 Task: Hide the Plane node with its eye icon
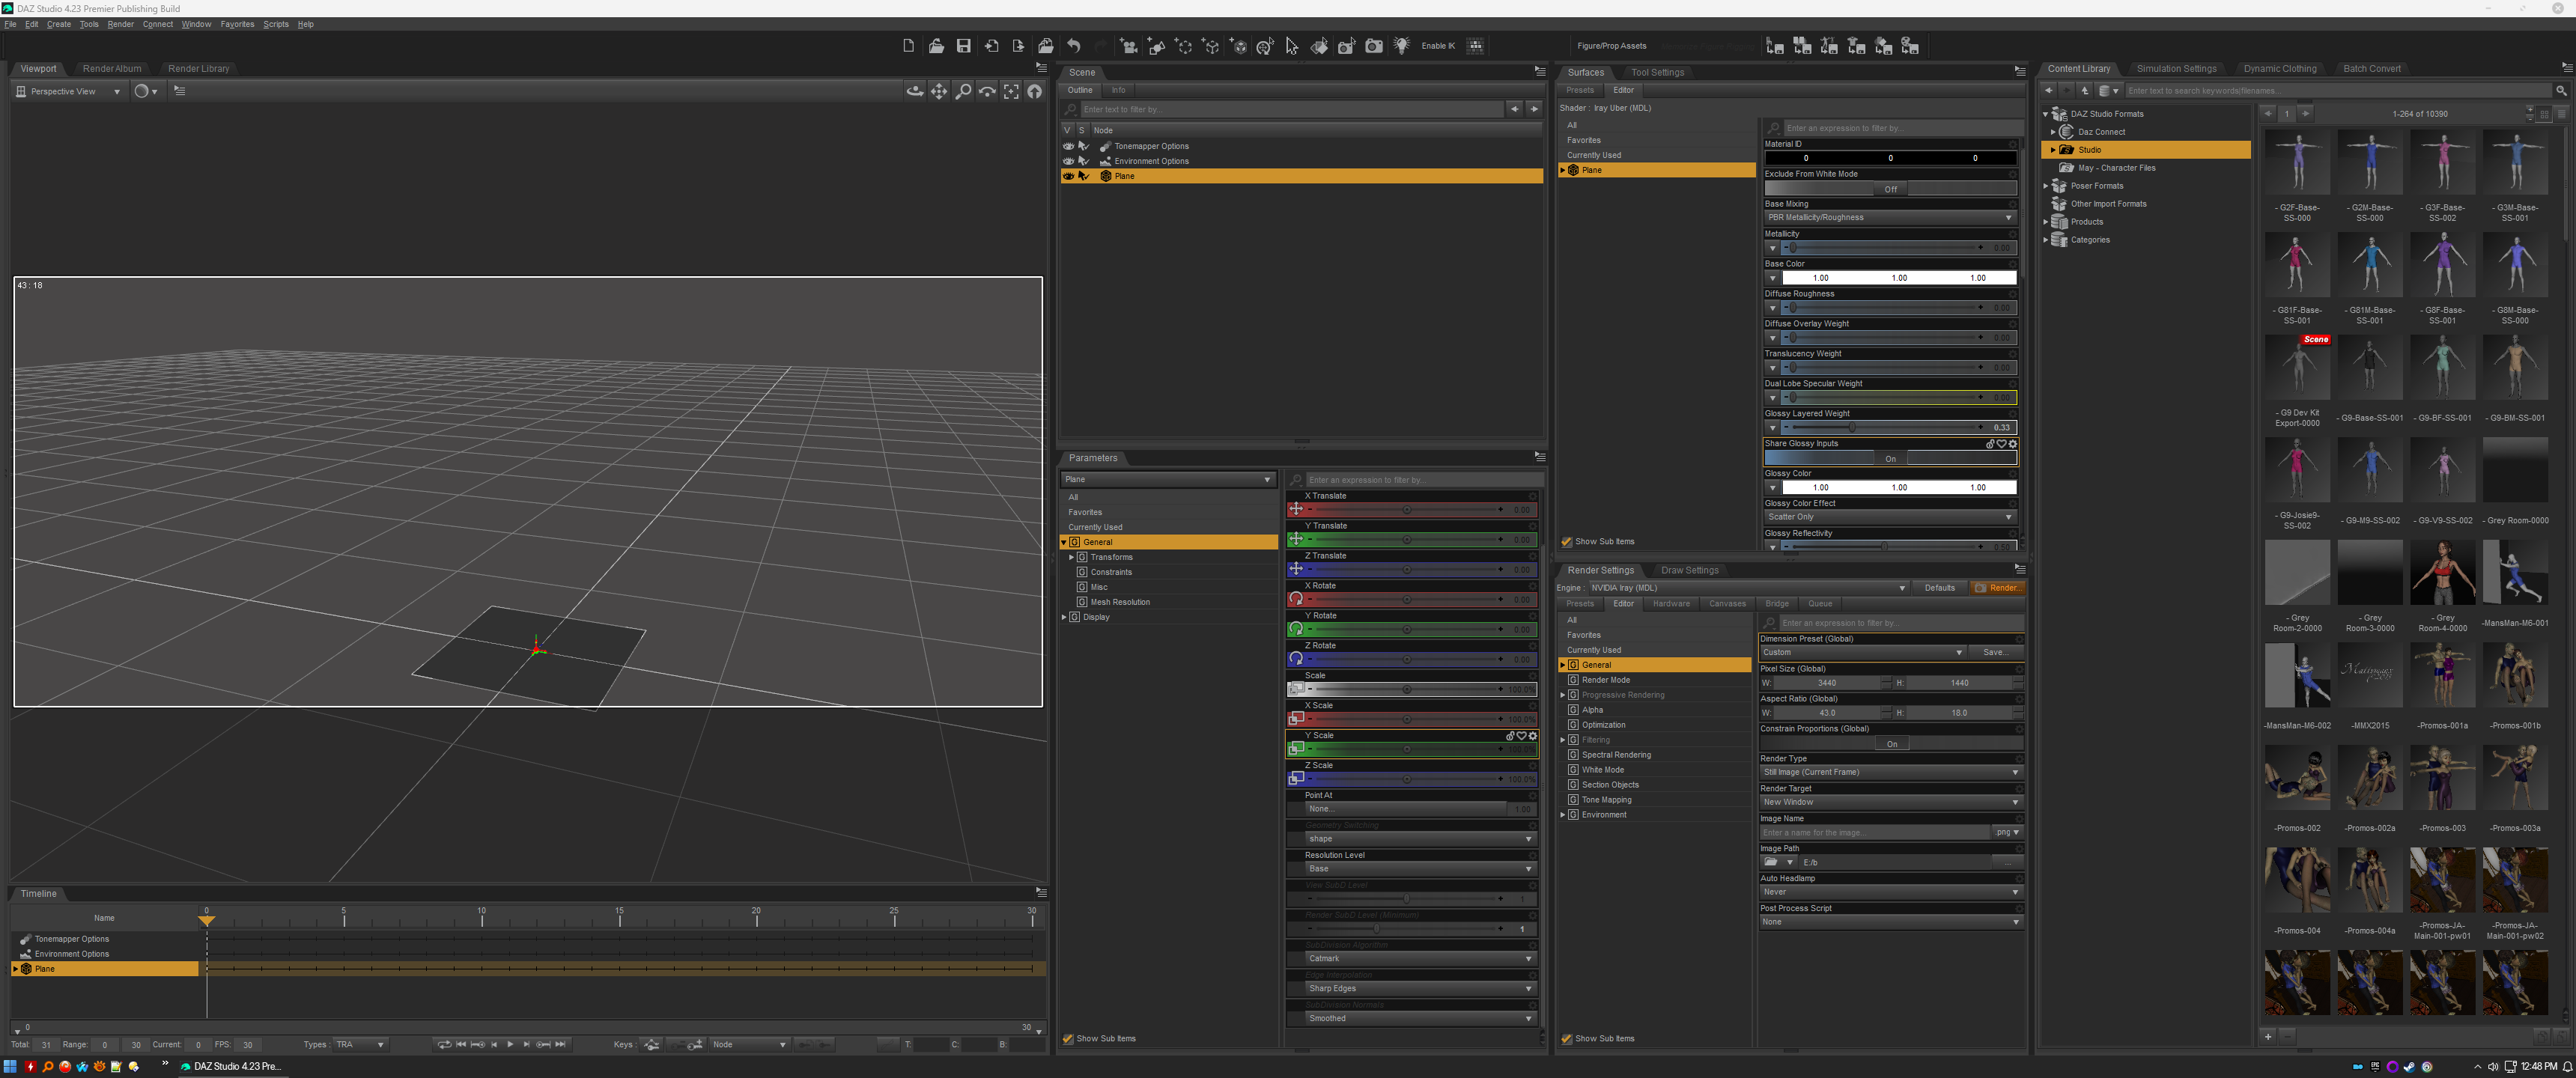pyautogui.click(x=1068, y=176)
